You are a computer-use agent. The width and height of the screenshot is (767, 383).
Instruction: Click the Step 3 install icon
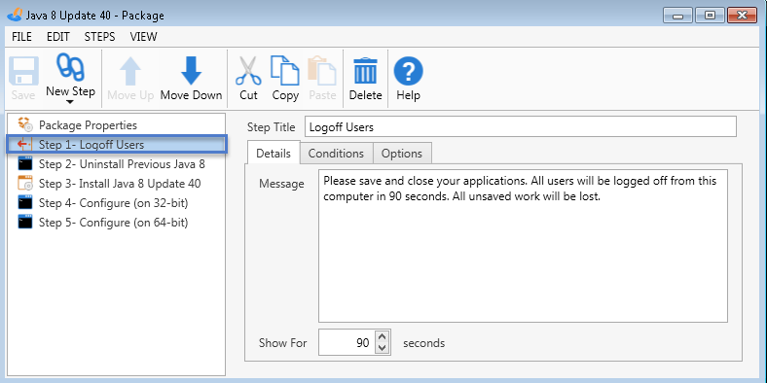pyautogui.click(x=25, y=183)
